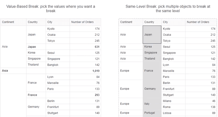218x117 pixels.
Task: Select the highlighted Japan cell in right table
Action: tap(152, 35)
